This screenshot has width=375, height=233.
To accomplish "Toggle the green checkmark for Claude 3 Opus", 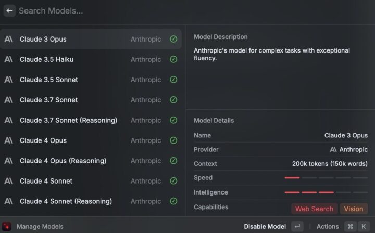I will pyautogui.click(x=173, y=39).
